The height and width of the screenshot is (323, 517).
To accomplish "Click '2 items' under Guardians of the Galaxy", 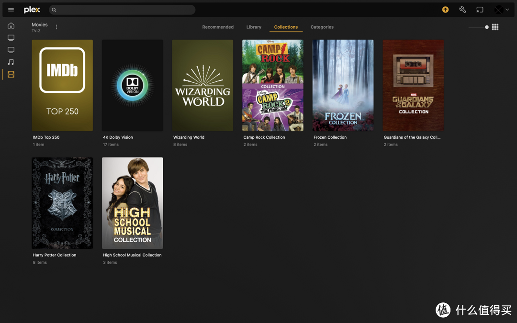I will 391,145.
